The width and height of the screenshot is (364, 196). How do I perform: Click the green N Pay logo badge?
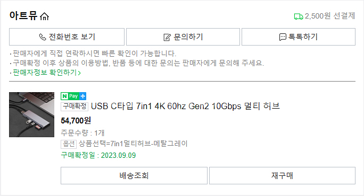[70, 96]
